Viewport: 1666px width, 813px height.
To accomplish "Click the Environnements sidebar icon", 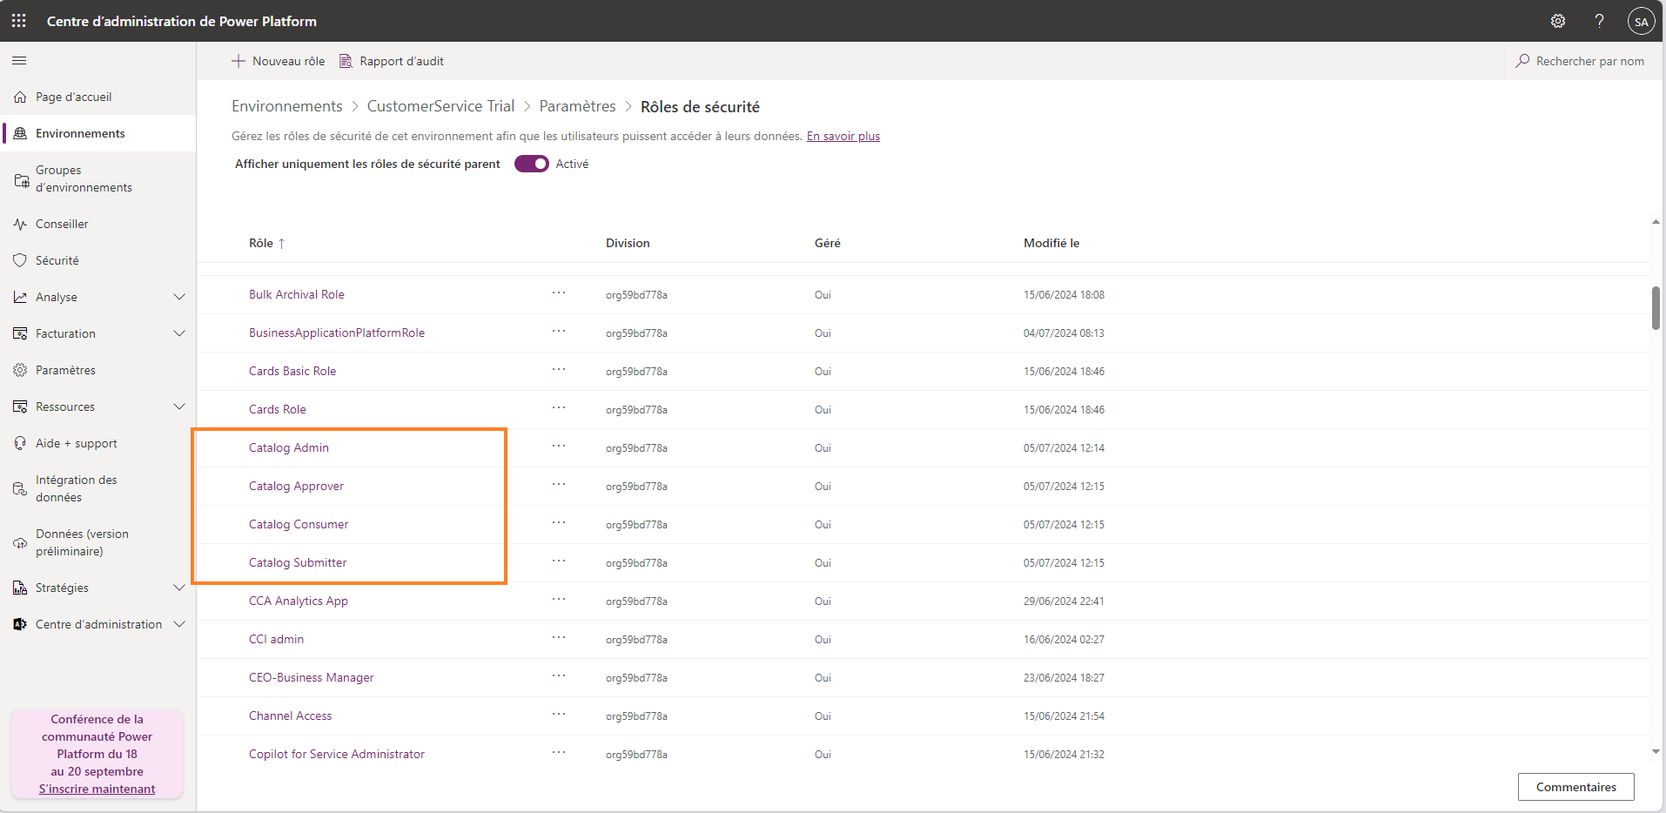I will tap(20, 134).
